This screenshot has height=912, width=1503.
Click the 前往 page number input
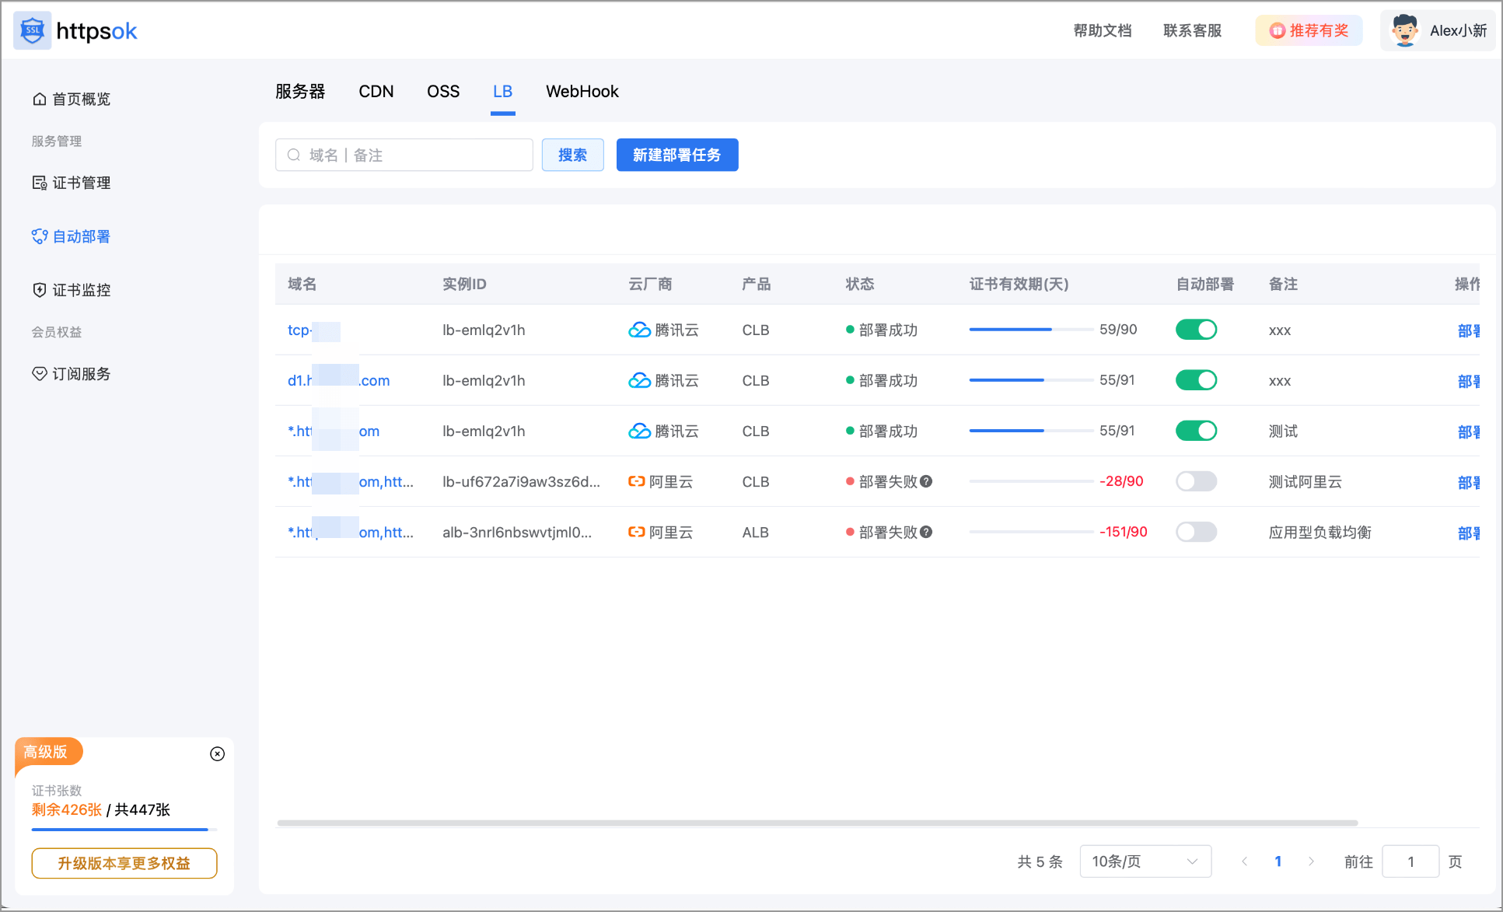(1410, 861)
